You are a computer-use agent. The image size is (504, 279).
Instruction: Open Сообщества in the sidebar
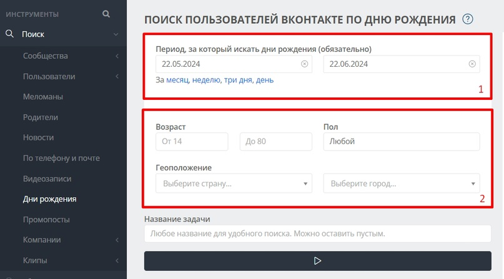point(46,56)
